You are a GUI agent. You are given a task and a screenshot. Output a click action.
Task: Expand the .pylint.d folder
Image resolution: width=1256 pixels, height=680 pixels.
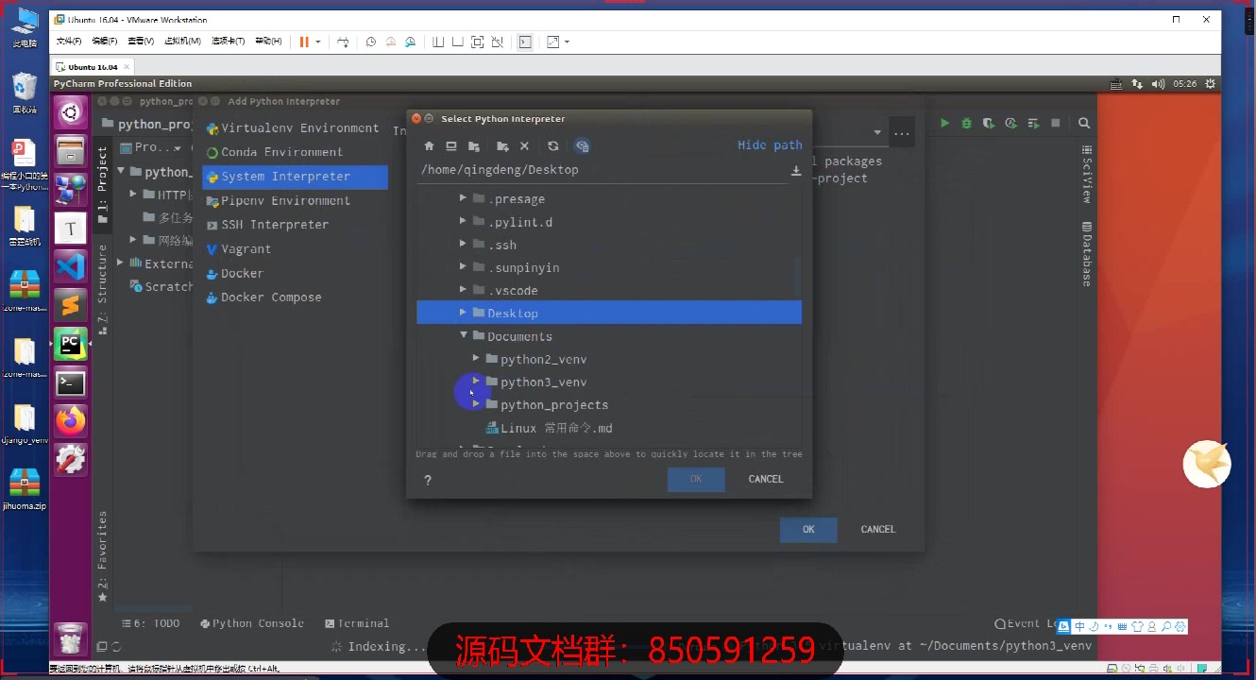coord(463,221)
